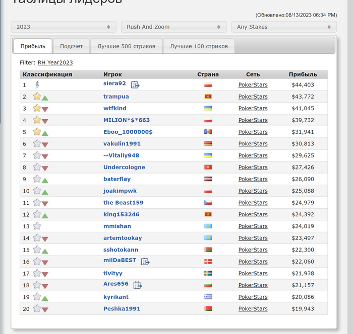Click the Greece flag in kyrikant's row
Viewport: 353px width, 334px height.
(x=208, y=297)
